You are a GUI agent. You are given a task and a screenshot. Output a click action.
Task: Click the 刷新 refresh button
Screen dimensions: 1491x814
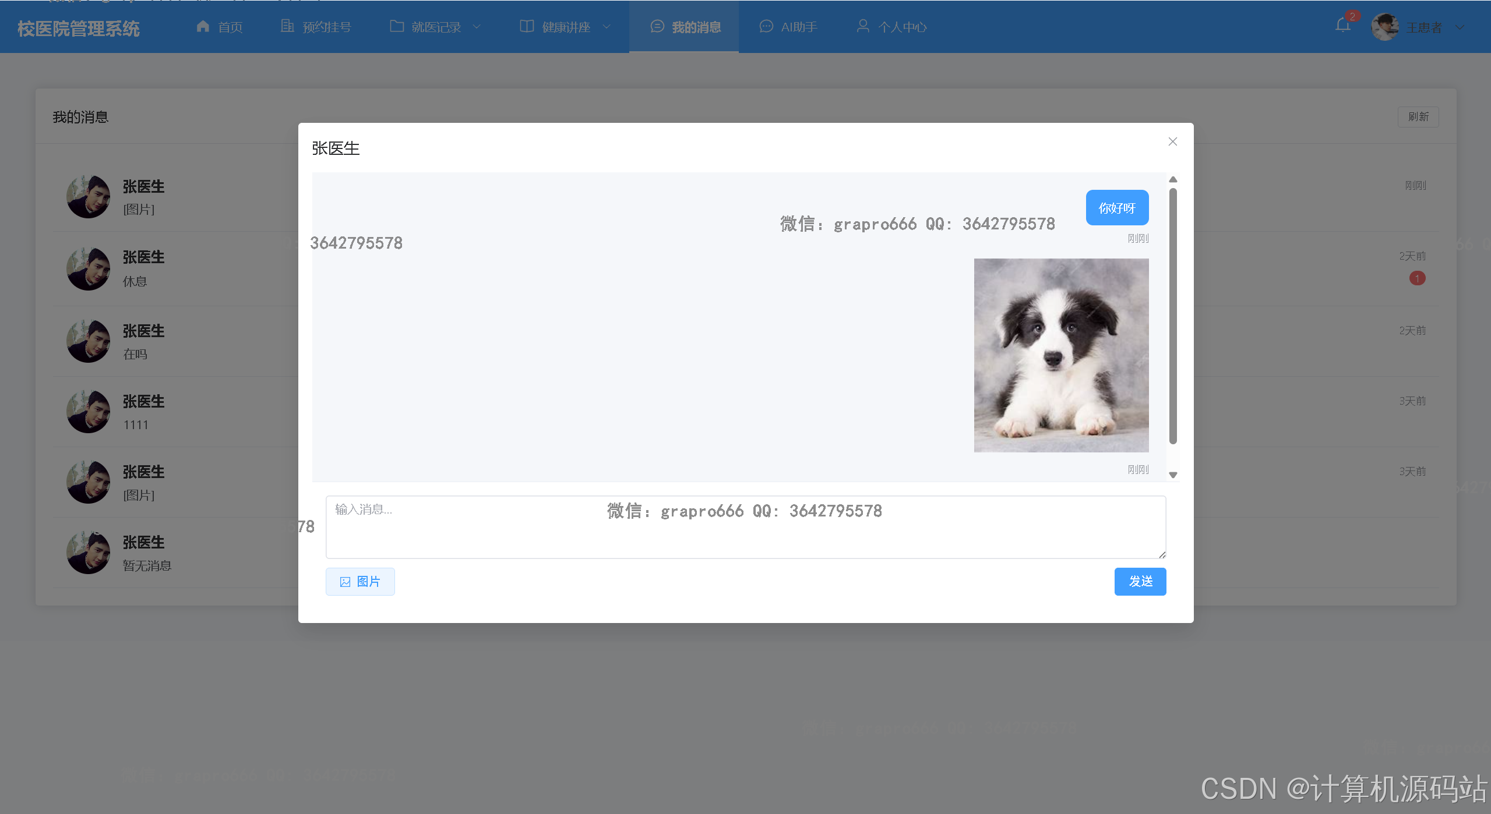click(x=1418, y=117)
